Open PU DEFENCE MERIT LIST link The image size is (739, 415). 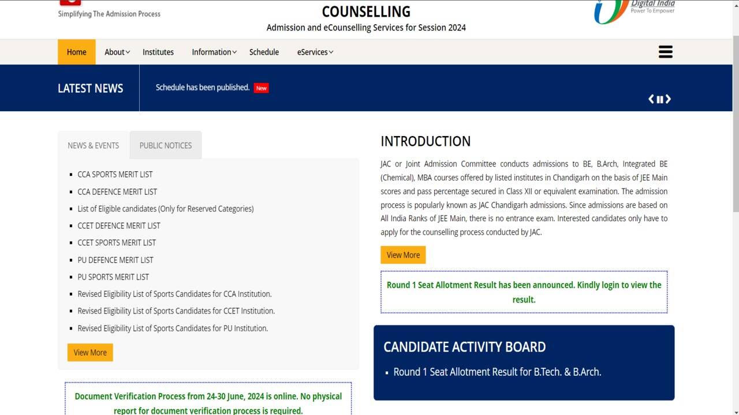[115, 260]
